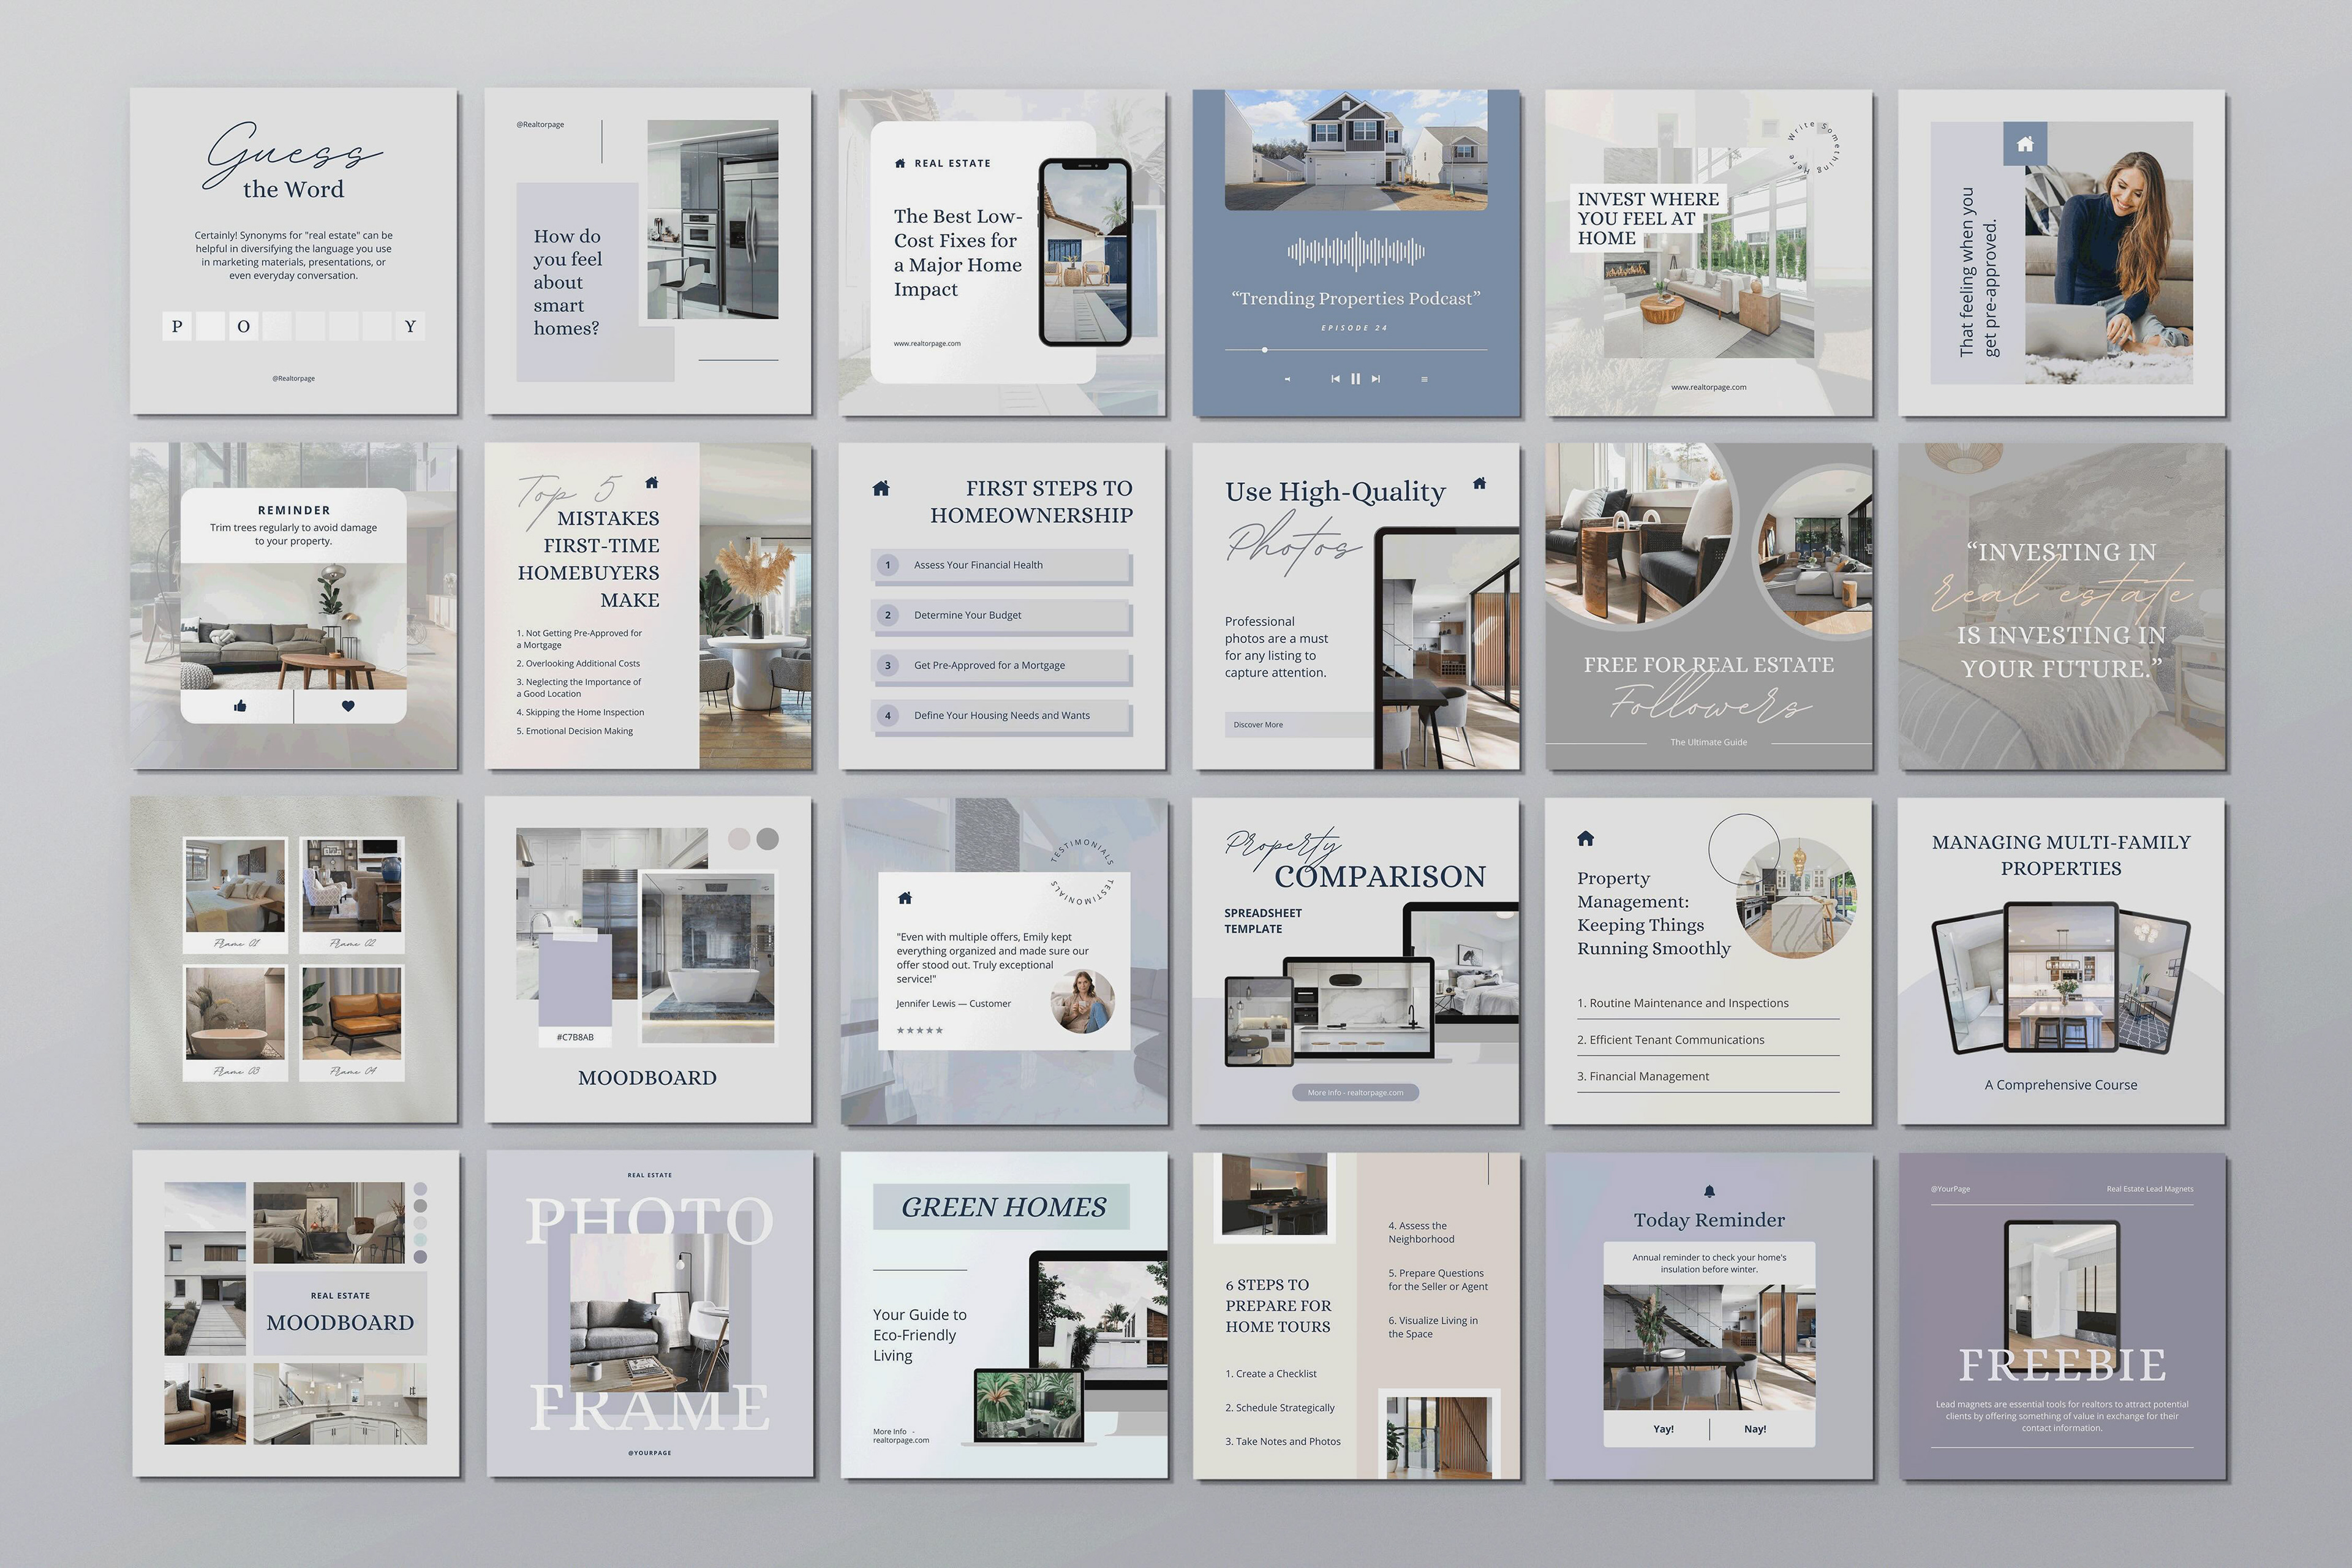
Task: Go to previous podcast track
Action: (x=1335, y=379)
